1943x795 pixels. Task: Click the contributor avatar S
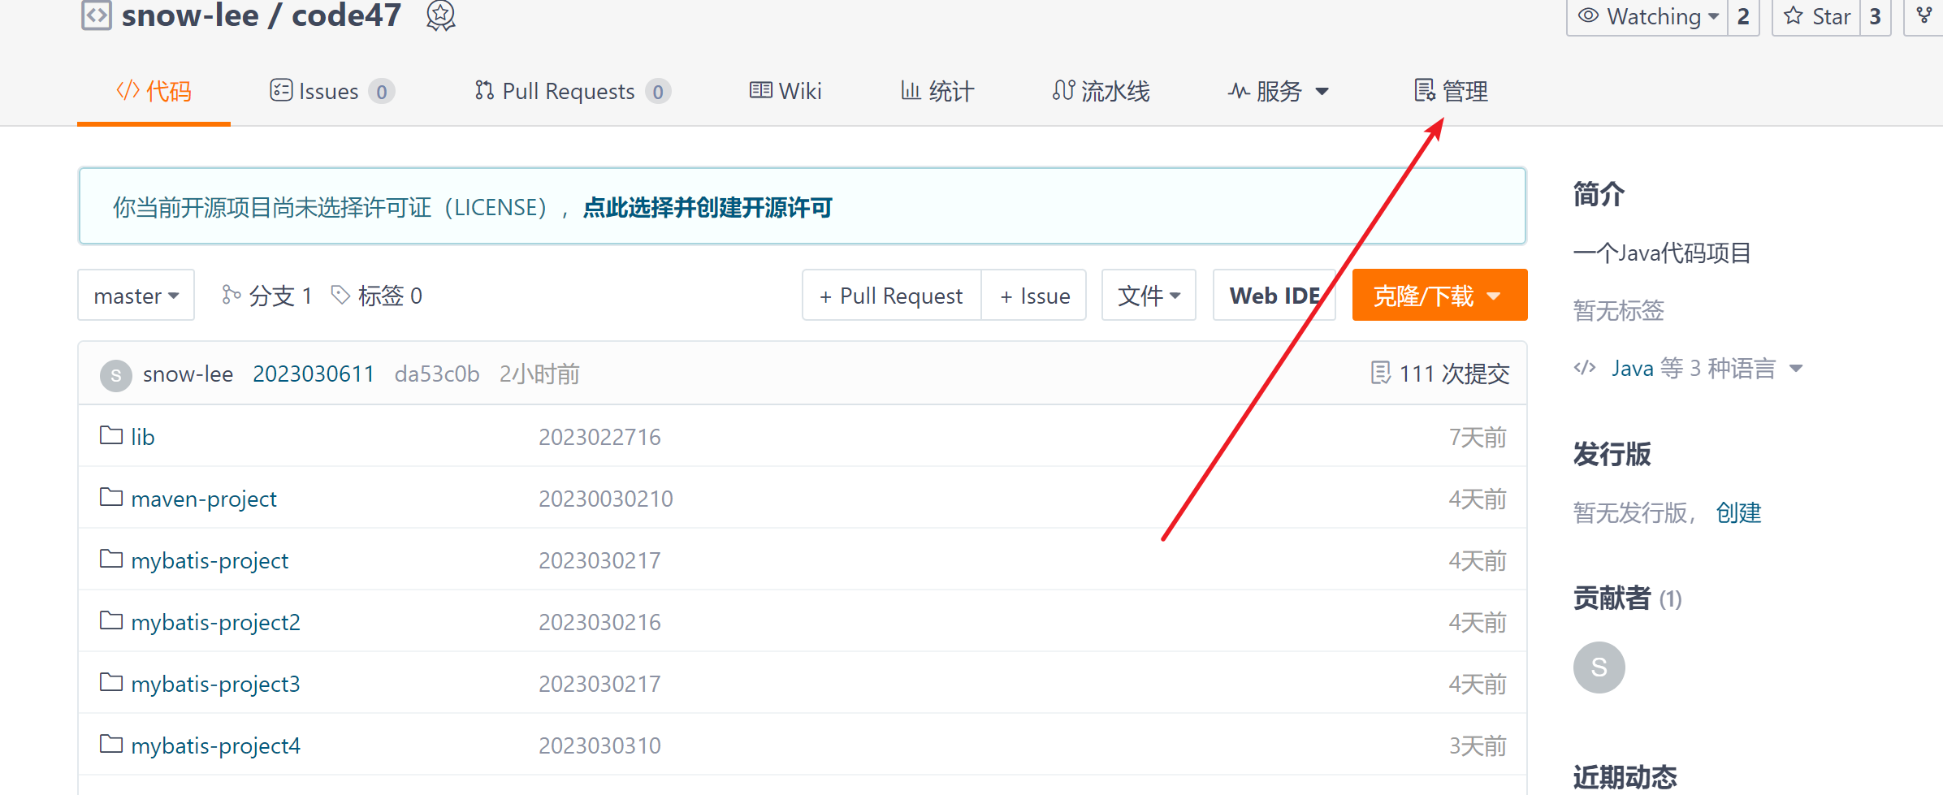(x=1599, y=668)
